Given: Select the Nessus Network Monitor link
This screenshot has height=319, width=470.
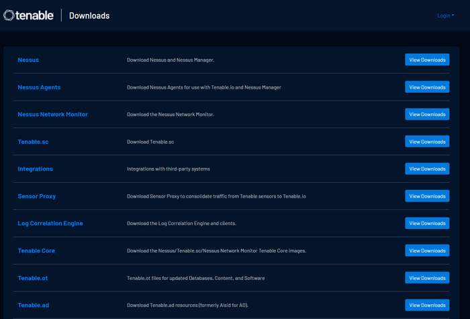Looking at the screenshot, I should [x=52, y=114].
